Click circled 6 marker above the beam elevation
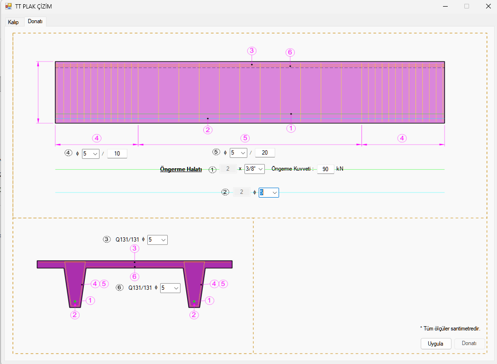 290,52
